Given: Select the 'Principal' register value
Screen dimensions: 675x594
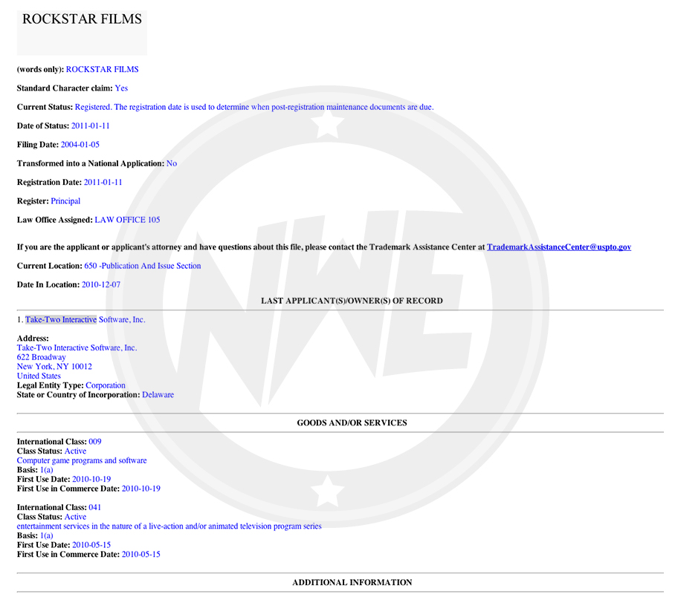Looking at the screenshot, I should click(x=65, y=201).
